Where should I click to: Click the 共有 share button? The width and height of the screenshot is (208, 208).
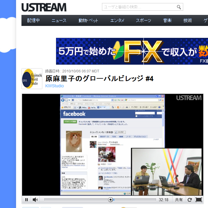click(x=179, y=200)
